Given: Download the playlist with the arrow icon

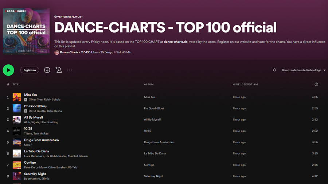Looking at the screenshot, I should [47, 70].
